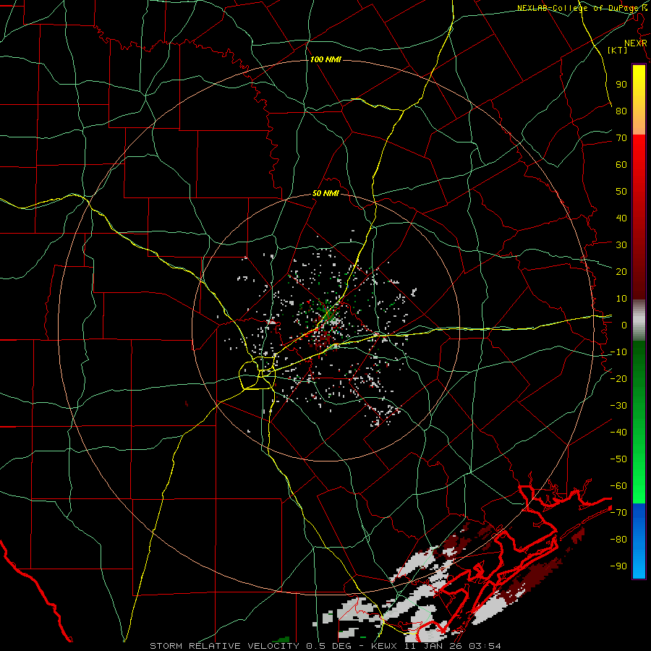Pick the gray zero-velocity segment of the color bar
The image size is (651, 651).
pyautogui.click(x=639, y=320)
